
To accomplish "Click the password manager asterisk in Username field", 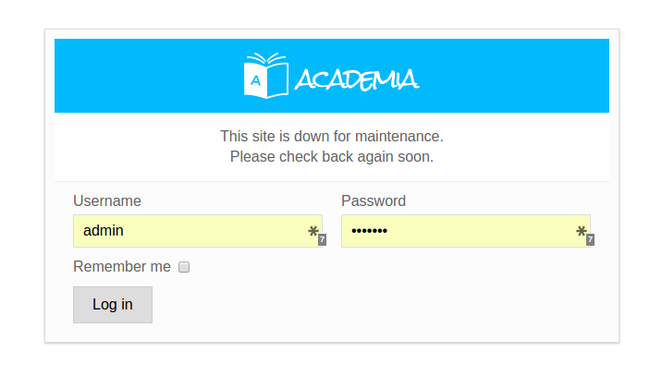I will 313,231.
